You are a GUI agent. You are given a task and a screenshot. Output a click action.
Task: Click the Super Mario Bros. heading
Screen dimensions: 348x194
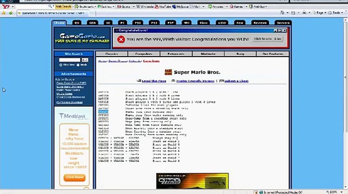click(x=197, y=72)
